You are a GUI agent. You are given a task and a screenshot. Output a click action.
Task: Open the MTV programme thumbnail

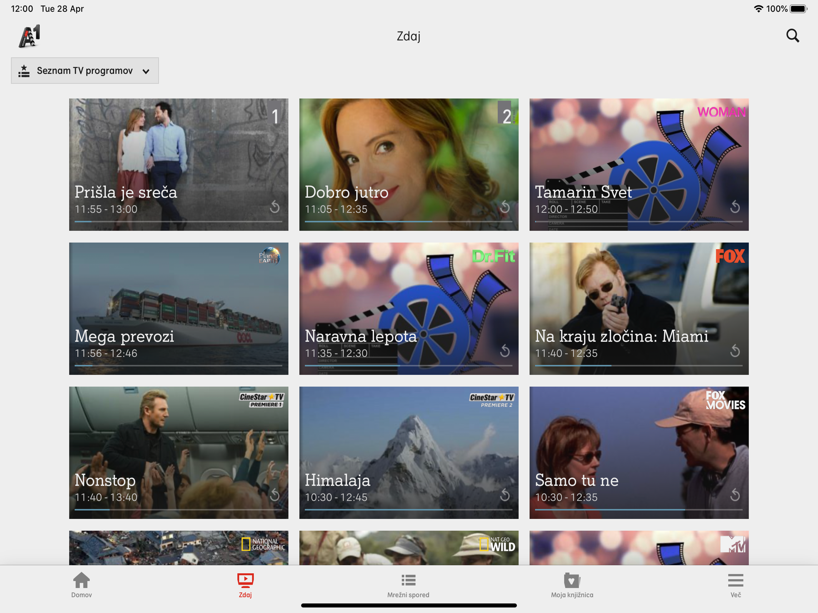pos(639,547)
